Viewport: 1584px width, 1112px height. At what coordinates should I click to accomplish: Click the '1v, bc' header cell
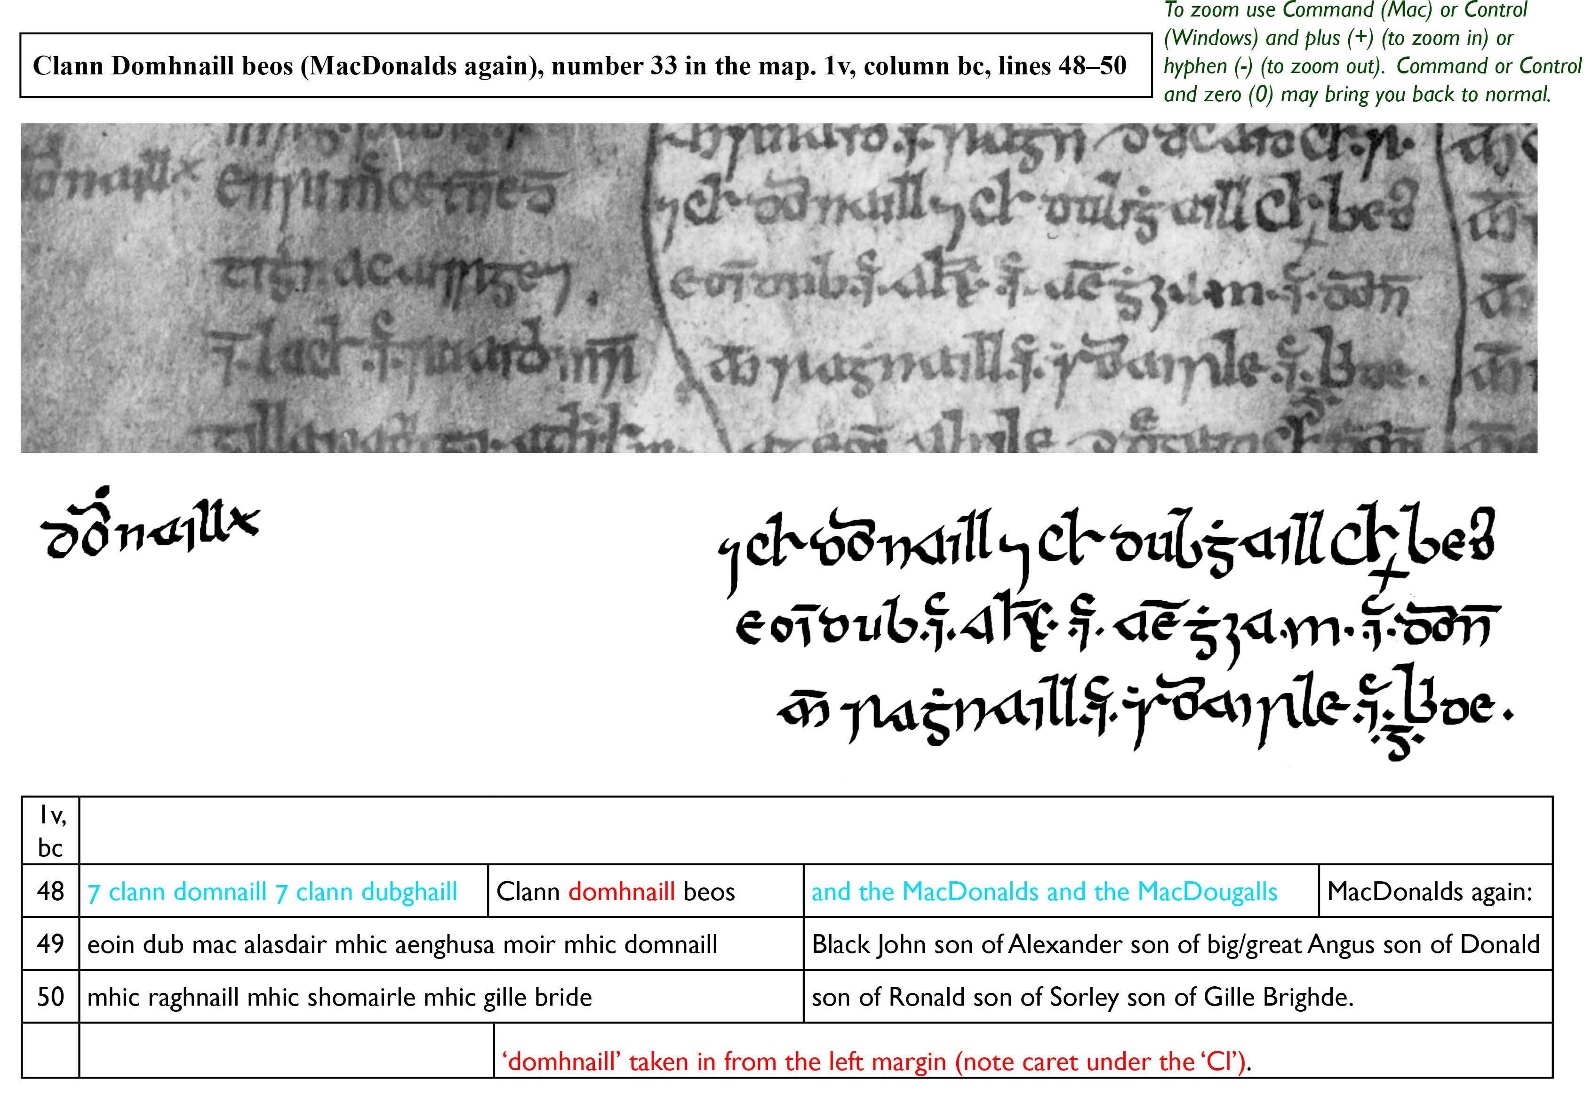tap(51, 830)
